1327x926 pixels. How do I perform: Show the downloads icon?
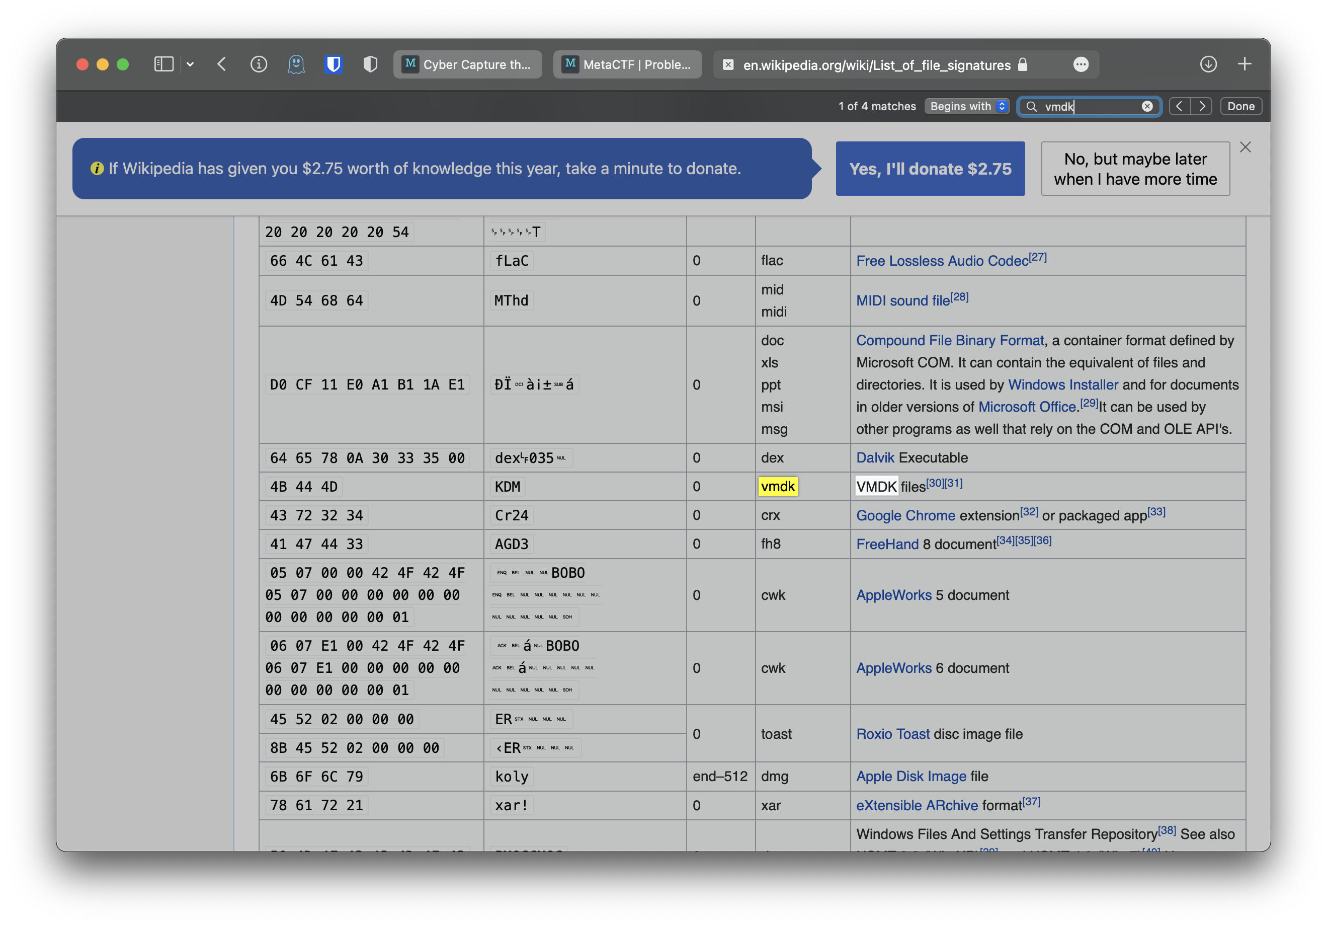point(1208,64)
